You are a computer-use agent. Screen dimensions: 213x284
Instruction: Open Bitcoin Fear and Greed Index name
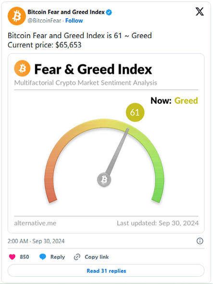pyautogui.click(x=66, y=12)
